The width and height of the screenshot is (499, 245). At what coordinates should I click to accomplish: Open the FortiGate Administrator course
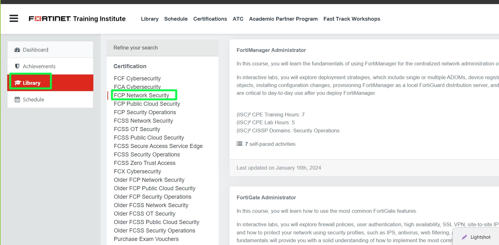click(x=266, y=197)
